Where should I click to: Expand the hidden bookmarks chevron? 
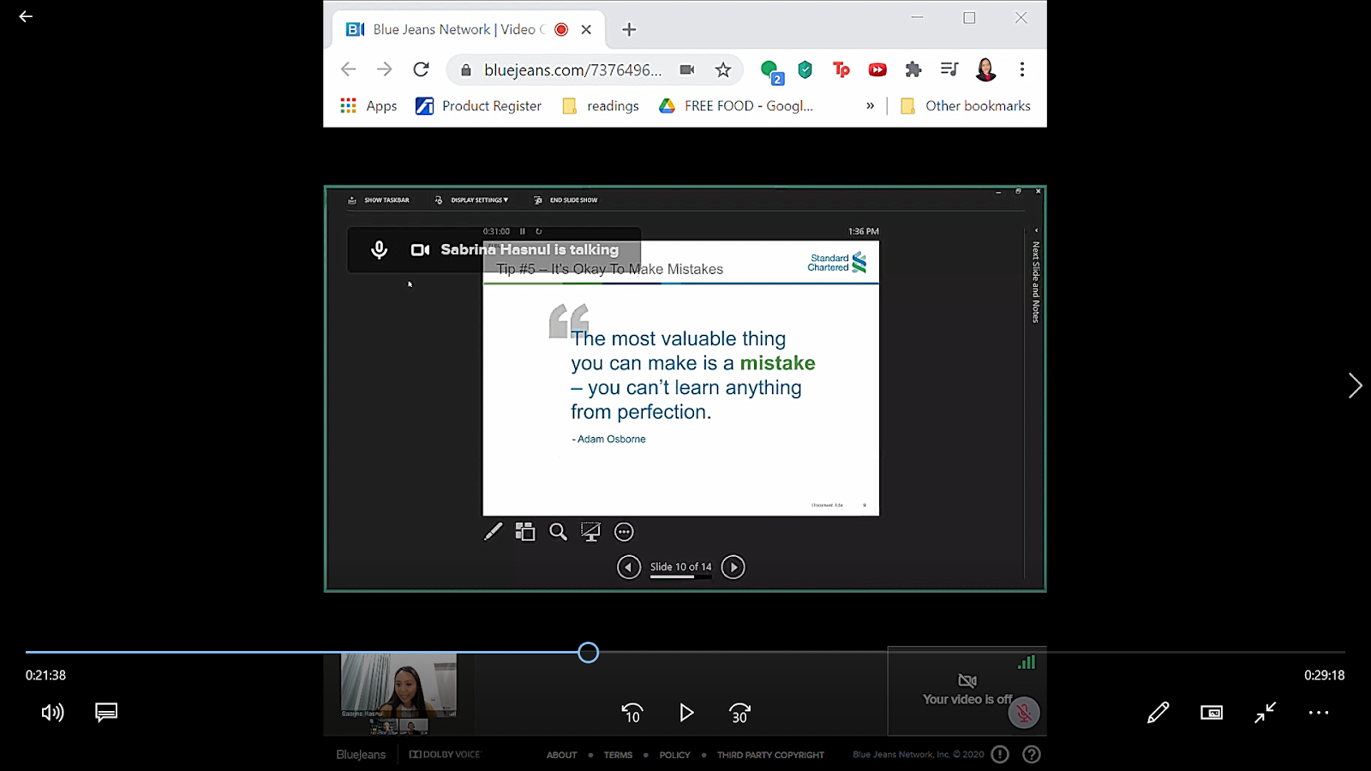click(870, 105)
